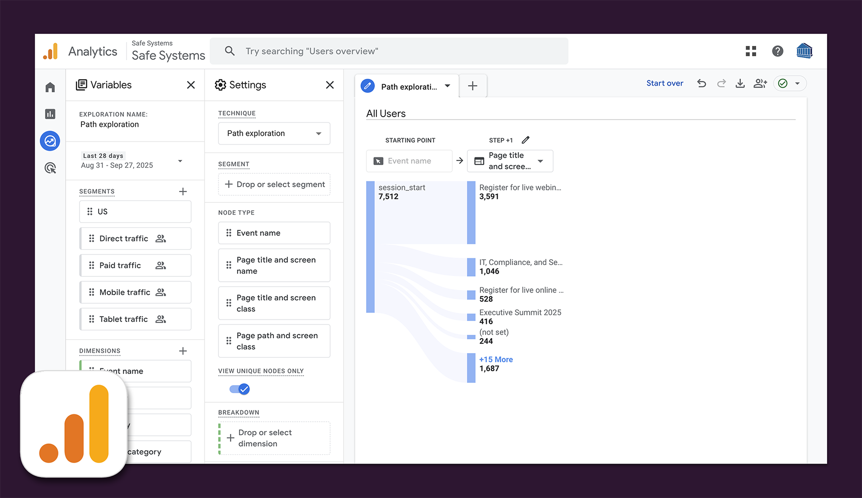862x498 pixels.
Task: Click the search box in header
Action: point(389,51)
